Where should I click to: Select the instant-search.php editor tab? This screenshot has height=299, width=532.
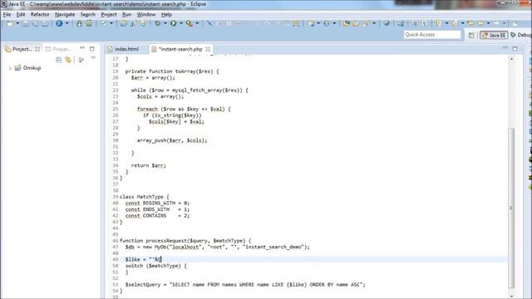coord(180,49)
